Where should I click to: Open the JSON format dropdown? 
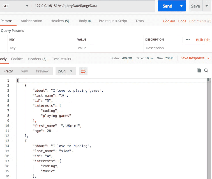click(66, 71)
